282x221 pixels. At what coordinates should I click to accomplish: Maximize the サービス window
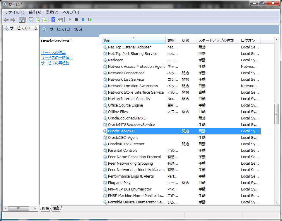tap(262, 3)
